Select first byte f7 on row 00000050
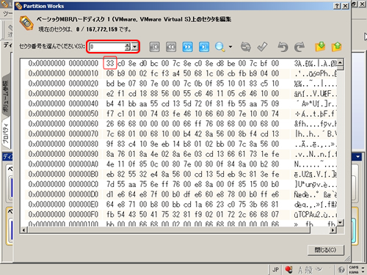This screenshot has width=367, height=275. [110, 114]
